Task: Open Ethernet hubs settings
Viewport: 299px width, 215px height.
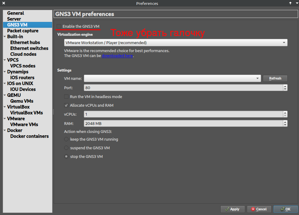Action: (25, 42)
